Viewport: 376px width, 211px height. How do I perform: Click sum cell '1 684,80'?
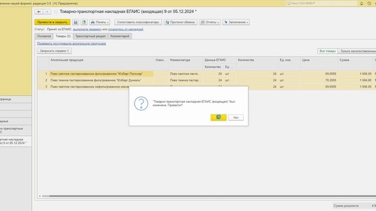355,80
